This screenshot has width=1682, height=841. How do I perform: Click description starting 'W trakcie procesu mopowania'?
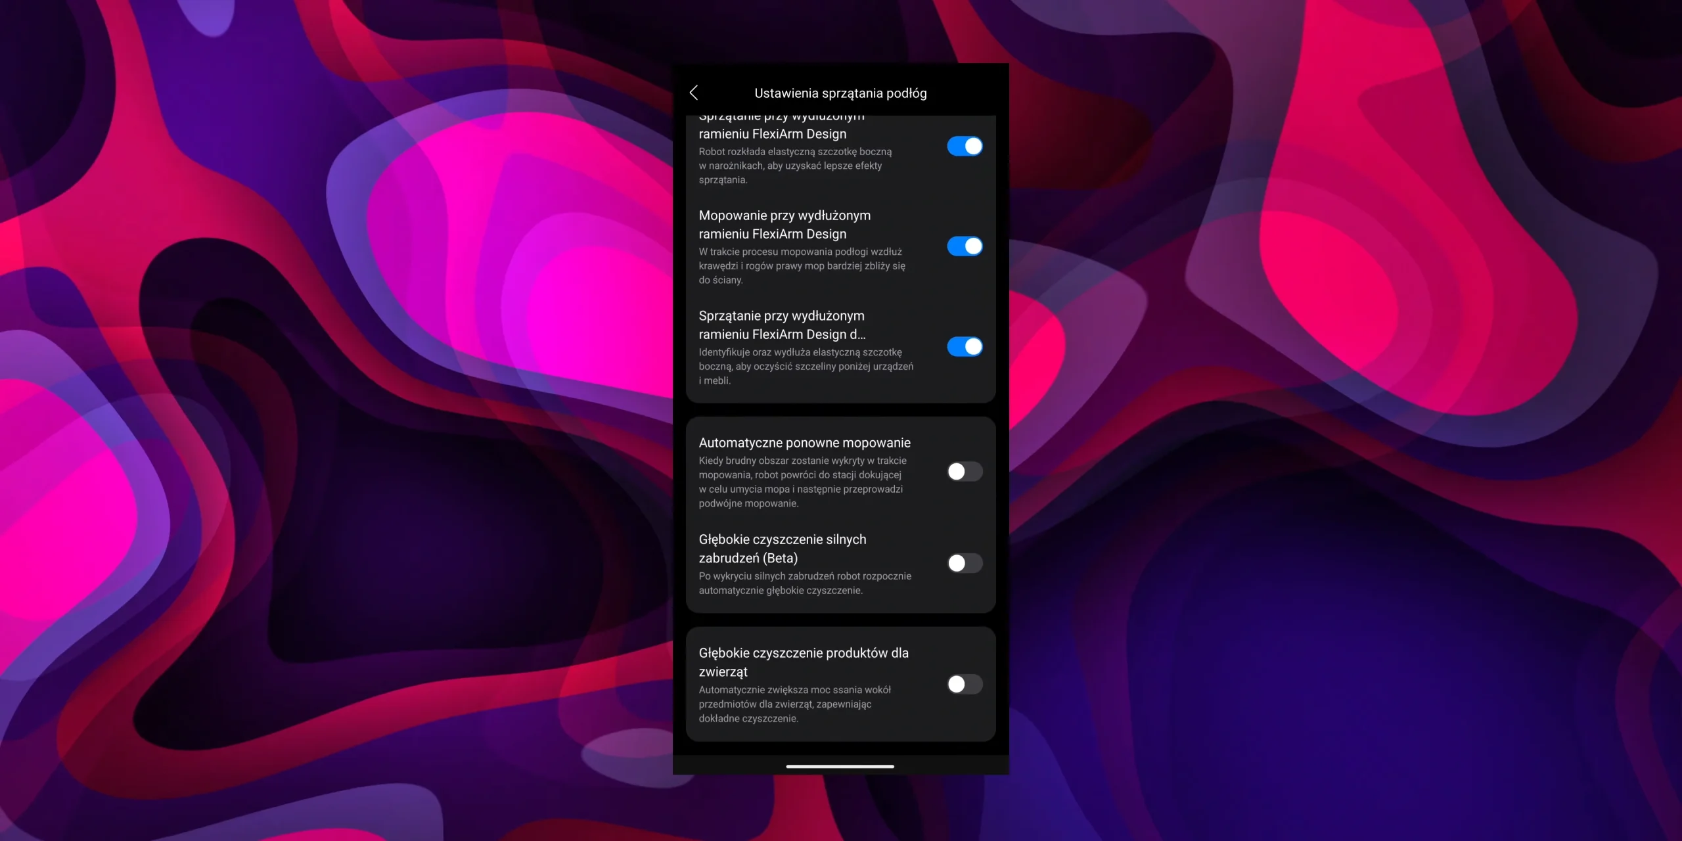click(802, 265)
